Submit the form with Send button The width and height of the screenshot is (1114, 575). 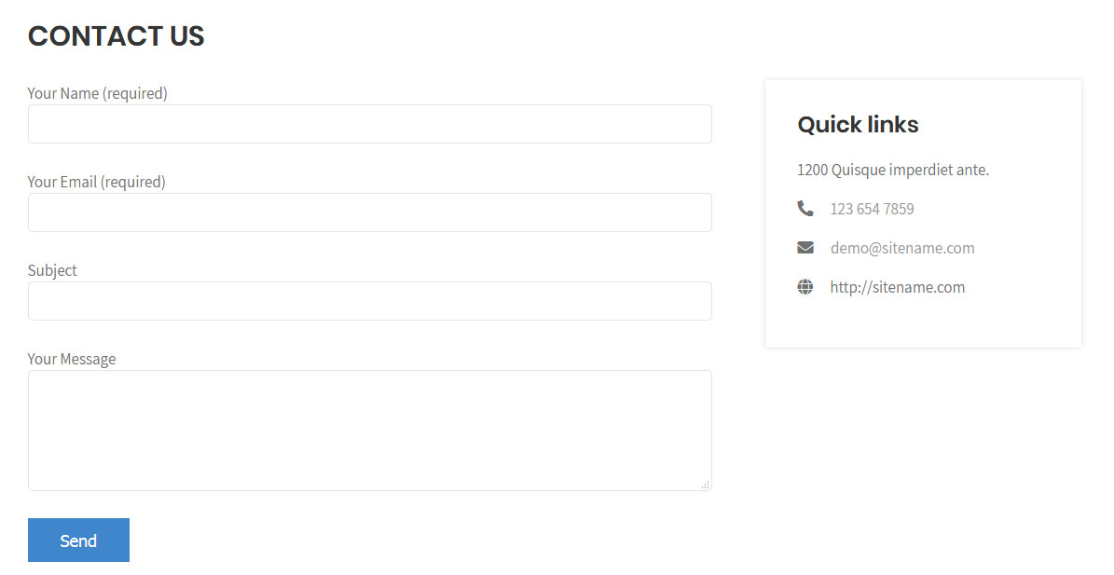pos(78,541)
